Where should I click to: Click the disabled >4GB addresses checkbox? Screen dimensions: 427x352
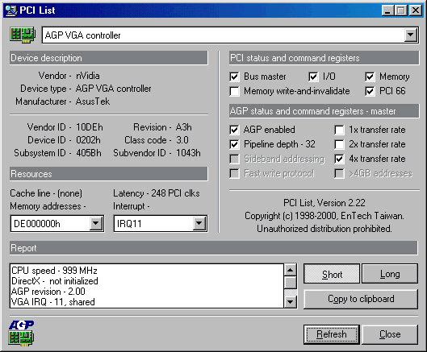pos(339,173)
